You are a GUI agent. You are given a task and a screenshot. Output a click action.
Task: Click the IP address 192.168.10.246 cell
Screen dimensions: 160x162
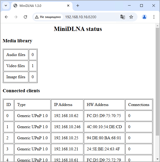pyautogui.click(x=67, y=127)
